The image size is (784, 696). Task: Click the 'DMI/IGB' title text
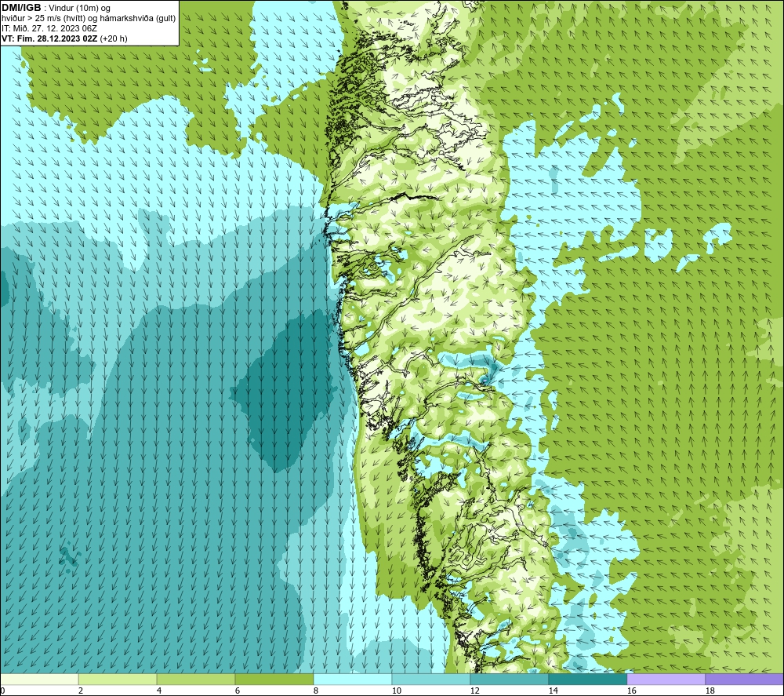21,8
